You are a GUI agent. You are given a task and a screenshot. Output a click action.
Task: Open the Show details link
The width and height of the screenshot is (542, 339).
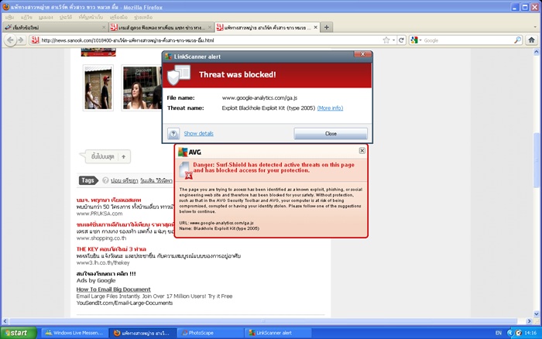click(198, 133)
